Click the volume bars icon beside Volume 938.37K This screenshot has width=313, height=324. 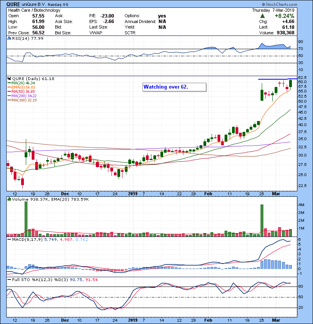tap(9, 199)
